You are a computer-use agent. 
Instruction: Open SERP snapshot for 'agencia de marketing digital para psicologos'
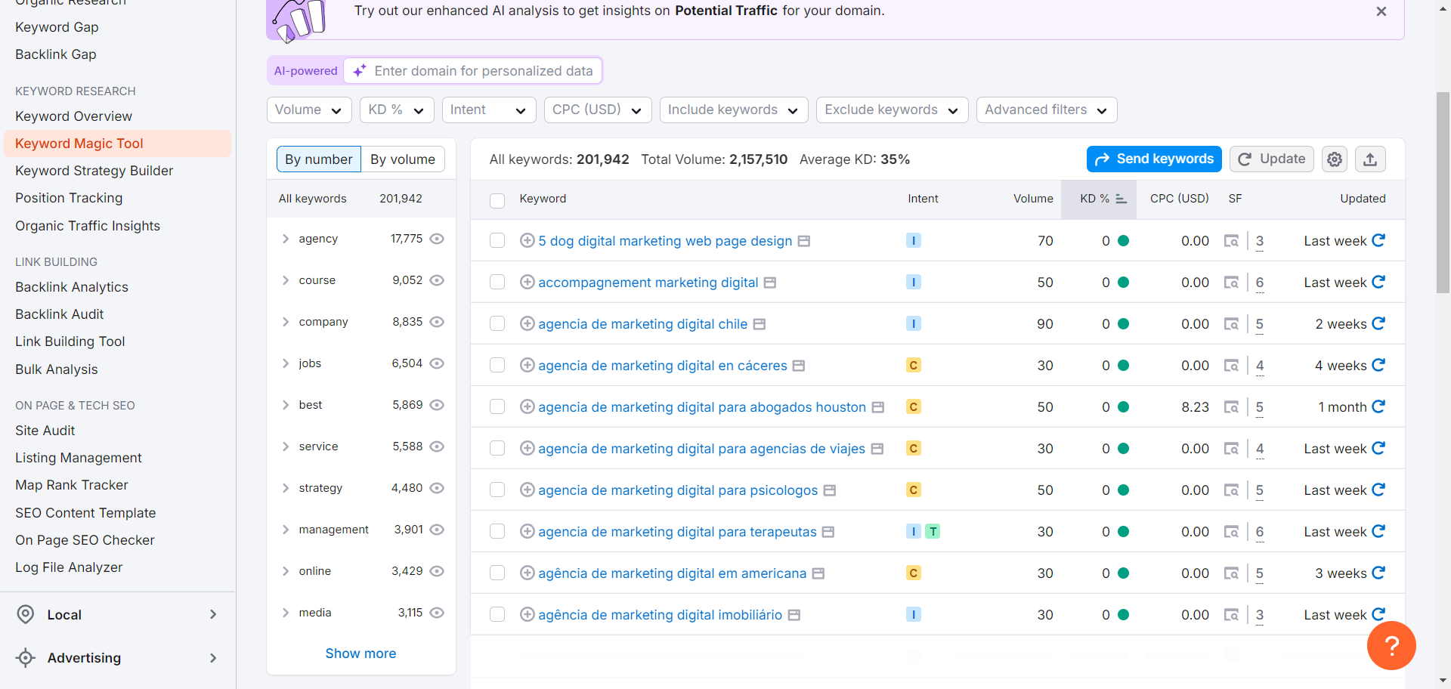pyautogui.click(x=1231, y=490)
